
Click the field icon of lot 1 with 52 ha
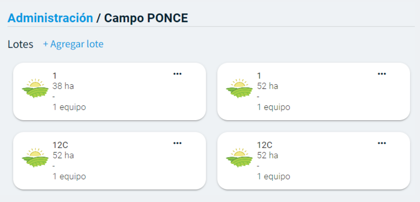239,89
